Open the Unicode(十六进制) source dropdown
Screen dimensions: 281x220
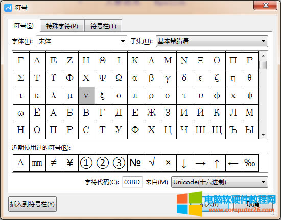(x=220, y=182)
